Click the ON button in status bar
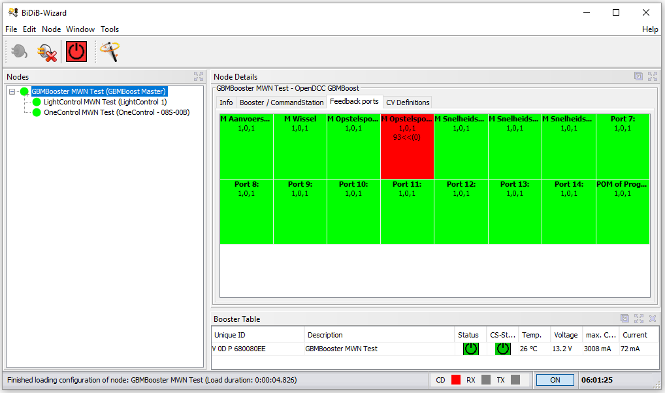 tap(555, 380)
